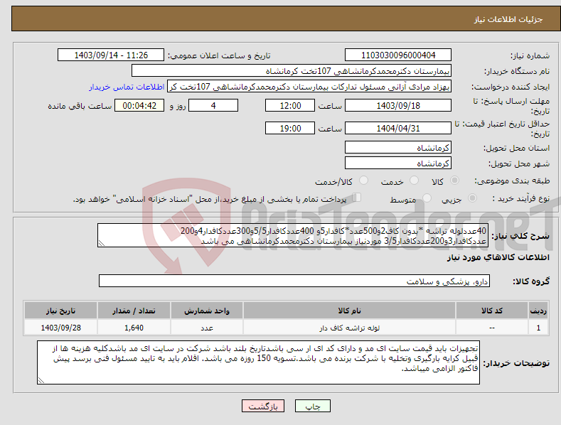
Task: Toggle the اسناد خزانه اسلامی payment checkbox
Action: tap(357, 198)
